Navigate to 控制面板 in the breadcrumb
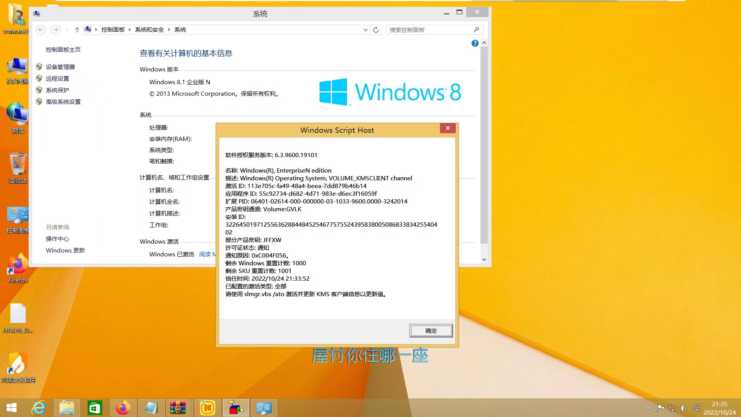The width and height of the screenshot is (741, 417). point(112,30)
